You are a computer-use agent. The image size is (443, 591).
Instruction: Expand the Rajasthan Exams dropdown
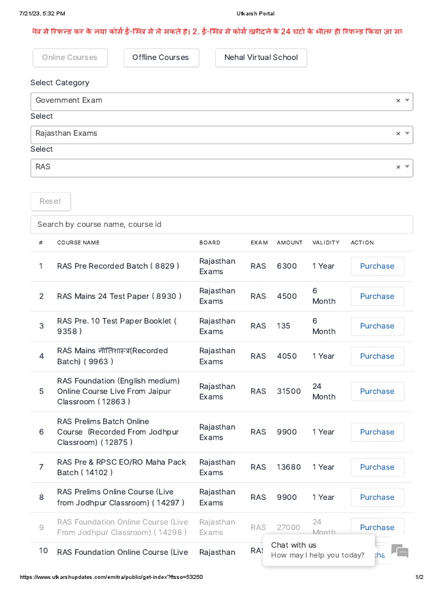[407, 133]
